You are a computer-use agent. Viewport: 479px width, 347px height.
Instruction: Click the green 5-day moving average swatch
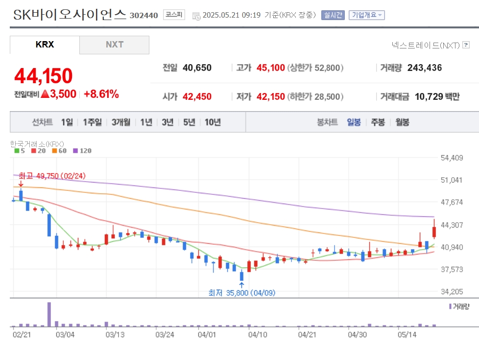coord(17,151)
